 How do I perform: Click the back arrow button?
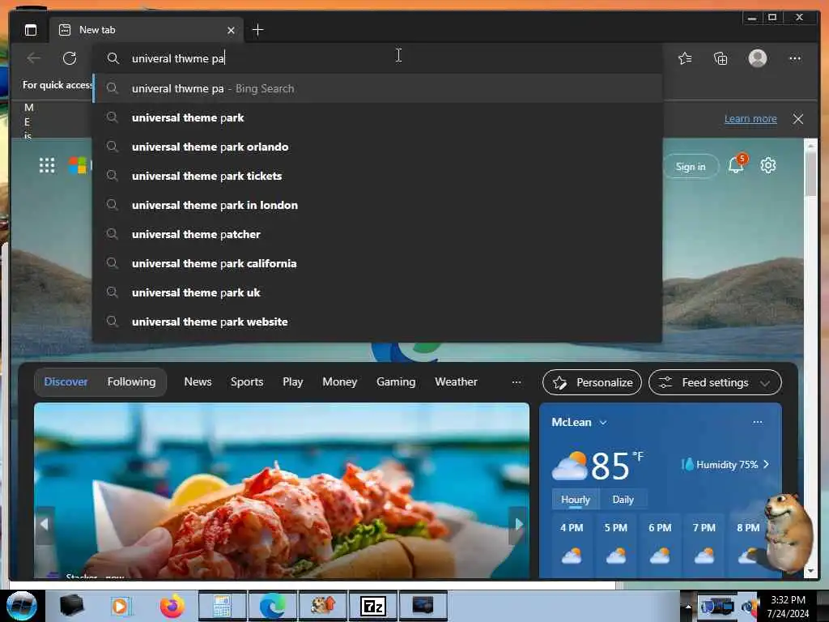[x=33, y=58]
